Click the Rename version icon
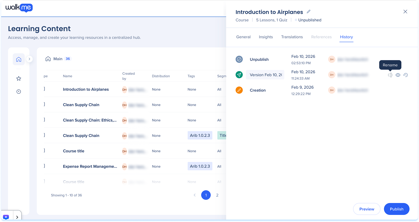Screen dimensions: 419x222 point(390,75)
